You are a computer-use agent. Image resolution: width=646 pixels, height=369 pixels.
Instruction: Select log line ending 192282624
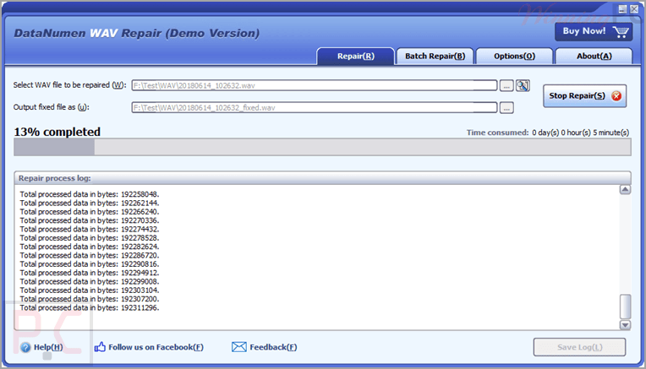point(90,247)
